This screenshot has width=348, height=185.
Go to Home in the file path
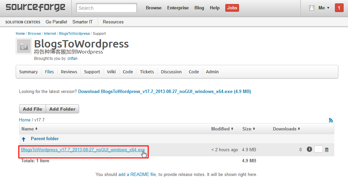(x=24, y=120)
